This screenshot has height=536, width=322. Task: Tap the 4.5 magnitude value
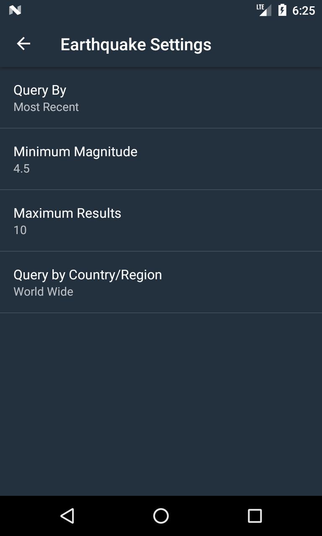click(x=21, y=169)
